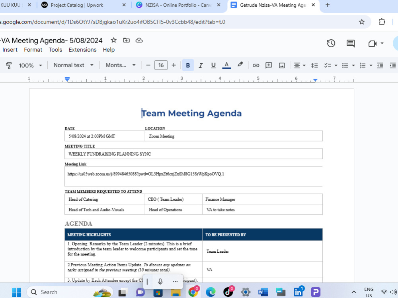The width and height of the screenshot is (398, 298).
Task: Open the text color picker
Action: [x=226, y=66]
